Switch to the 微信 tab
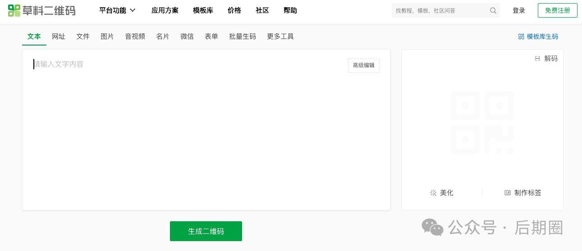 [x=187, y=37]
